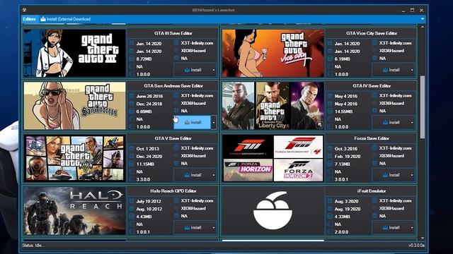
Task: Install the Halo Reach GPD Editor
Action: pos(193,228)
